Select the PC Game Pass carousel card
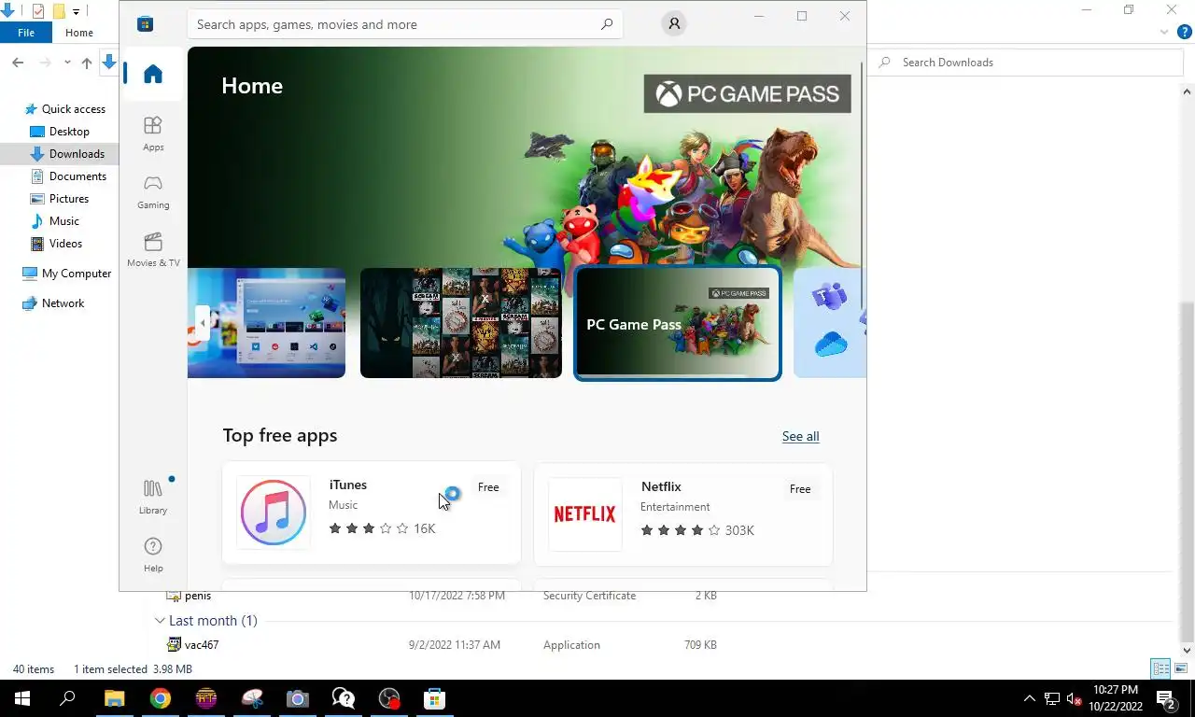Viewport: 1195px width, 717px height. [677, 323]
